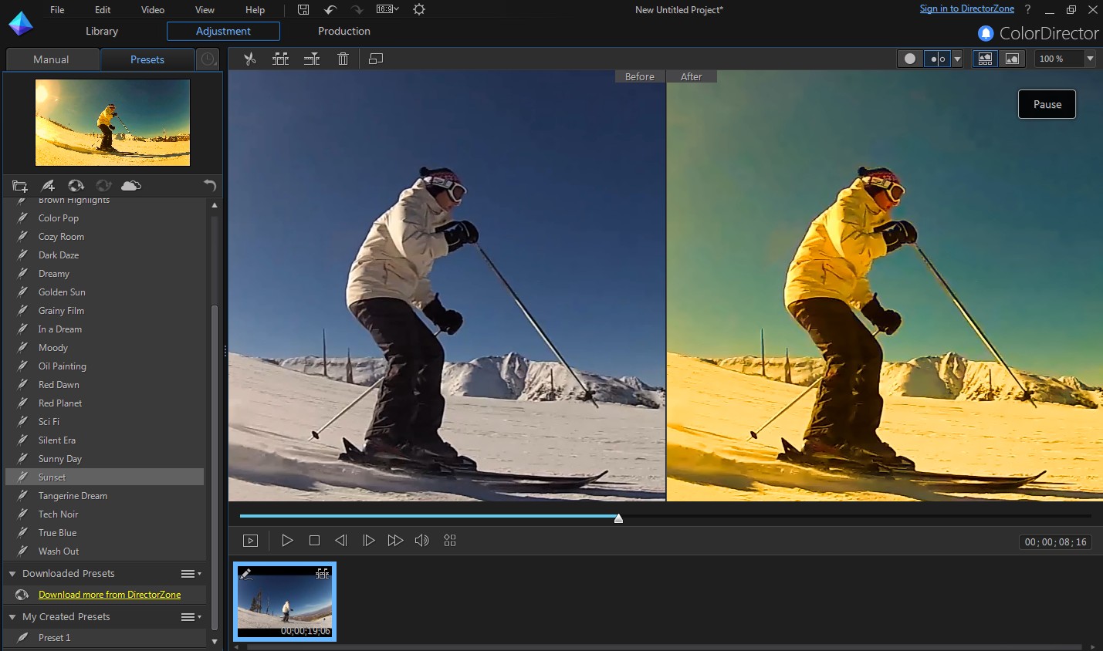Image resolution: width=1103 pixels, height=651 pixels.
Task: Toggle viewer-only mode without the storyboard
Action: point(1012,59)
